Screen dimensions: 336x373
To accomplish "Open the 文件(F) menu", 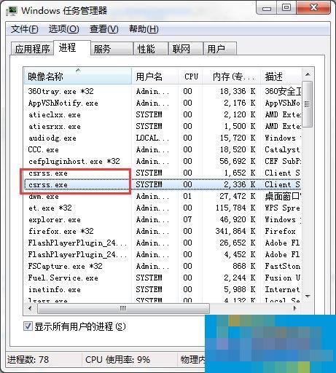I will point(24,29).
